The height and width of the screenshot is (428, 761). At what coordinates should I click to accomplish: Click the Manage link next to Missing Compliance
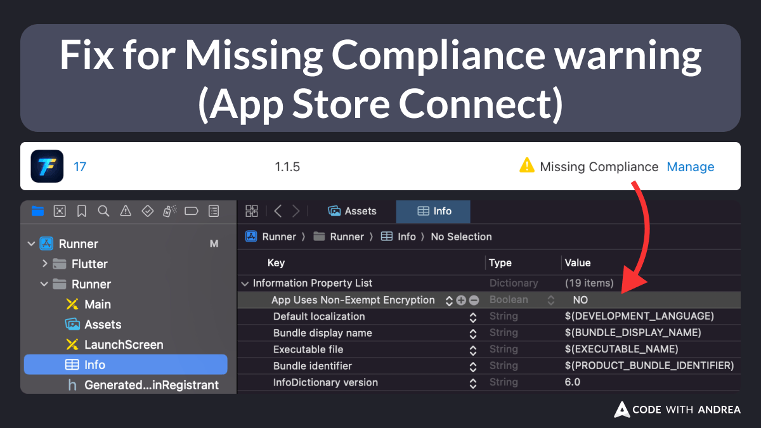pos(691,167)
